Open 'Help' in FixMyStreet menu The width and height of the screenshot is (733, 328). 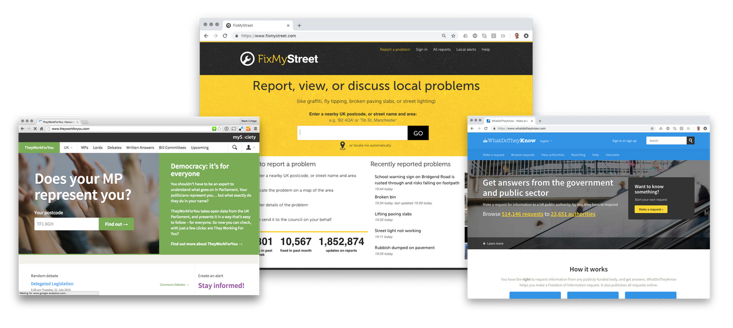coord(486,49)
